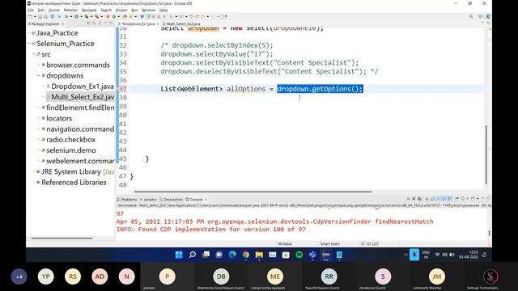Viewport: 518px width, 291px height.
Task: Select the browser.commands package
Action: click(78, 65)
